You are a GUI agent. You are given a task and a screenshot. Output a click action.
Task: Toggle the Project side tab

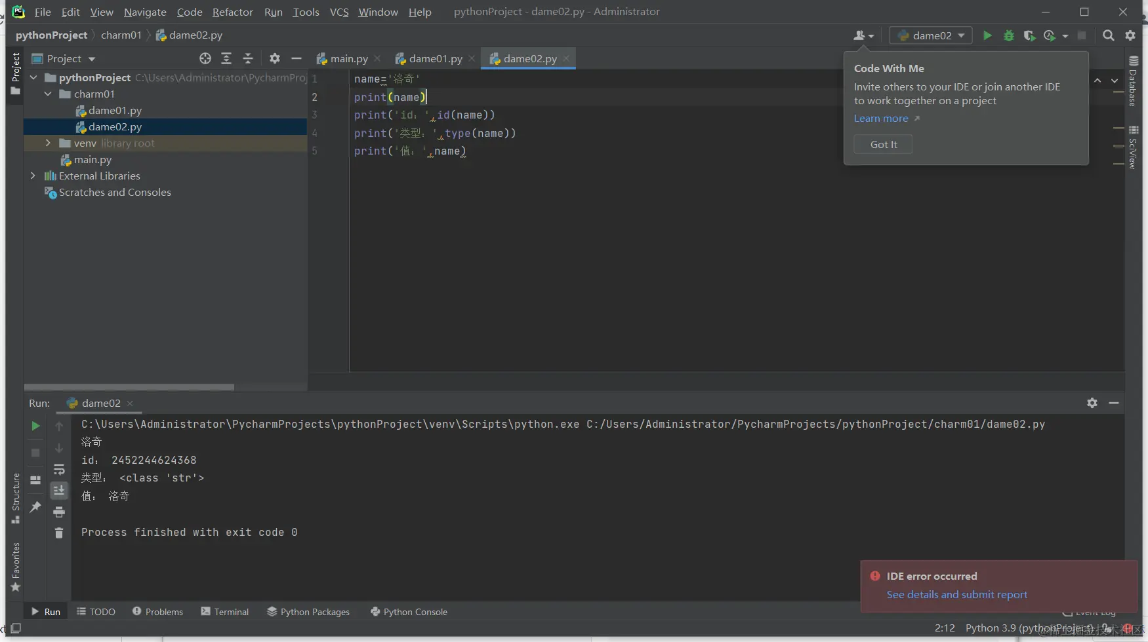point(16,73)
